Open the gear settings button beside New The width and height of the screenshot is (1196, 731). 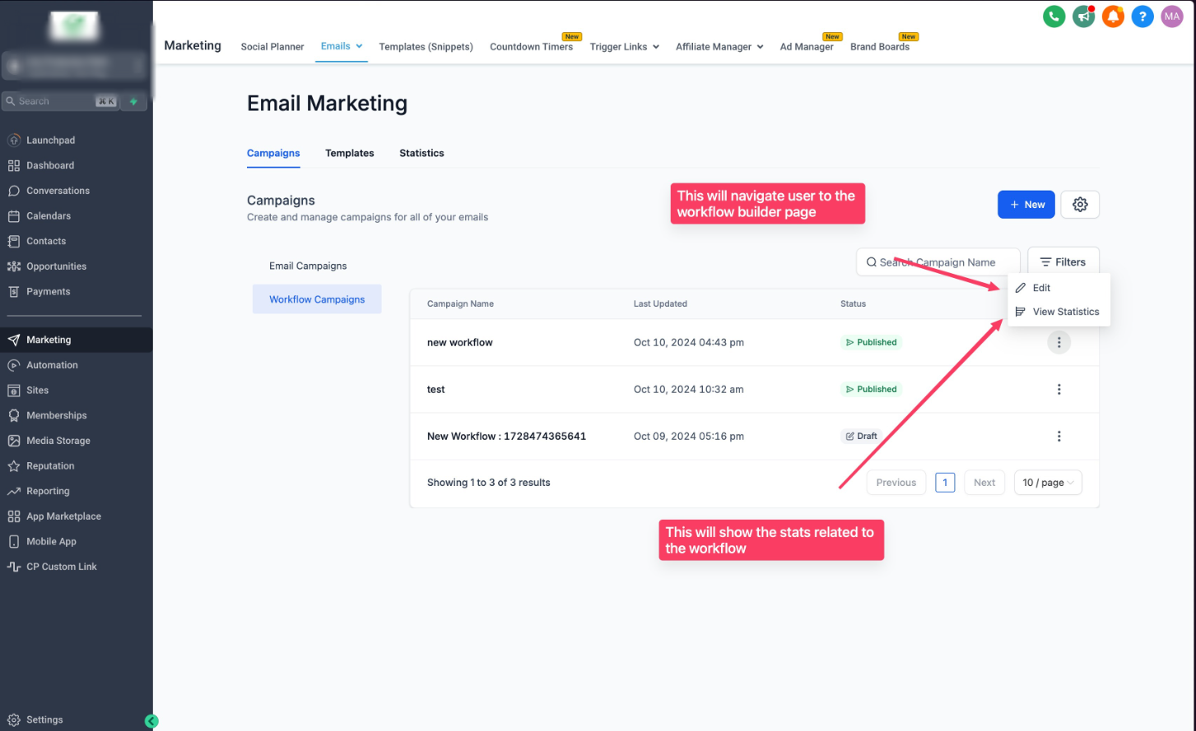1080,205
